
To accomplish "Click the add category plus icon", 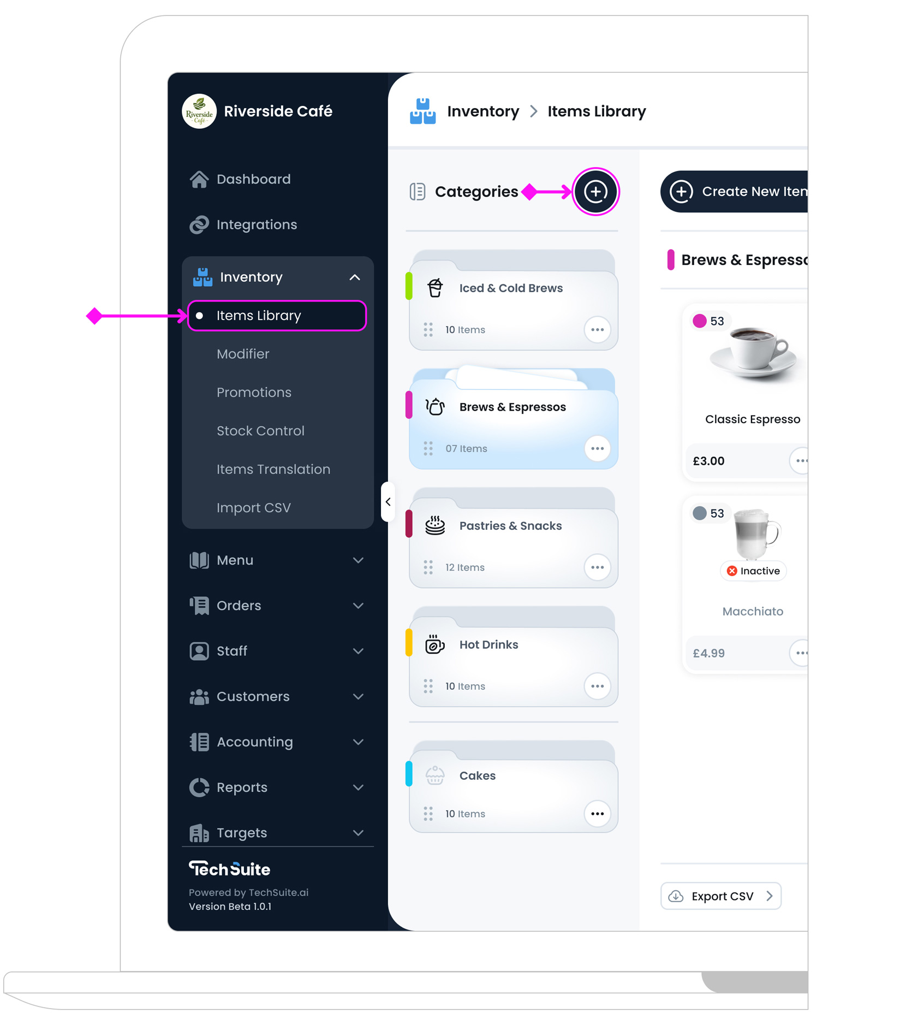I will coord(595,192).
